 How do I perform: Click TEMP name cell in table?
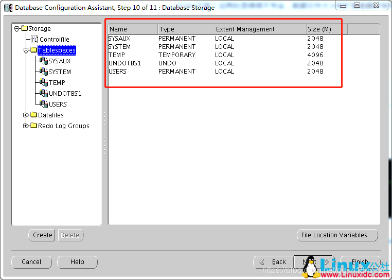[x=117, y=55]
